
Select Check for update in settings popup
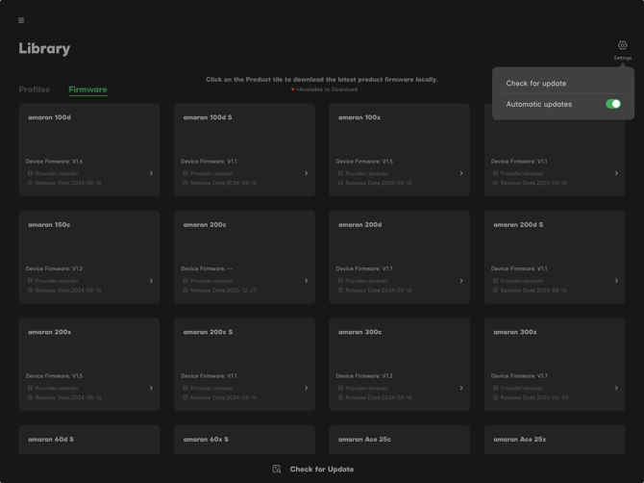(535, 84)
